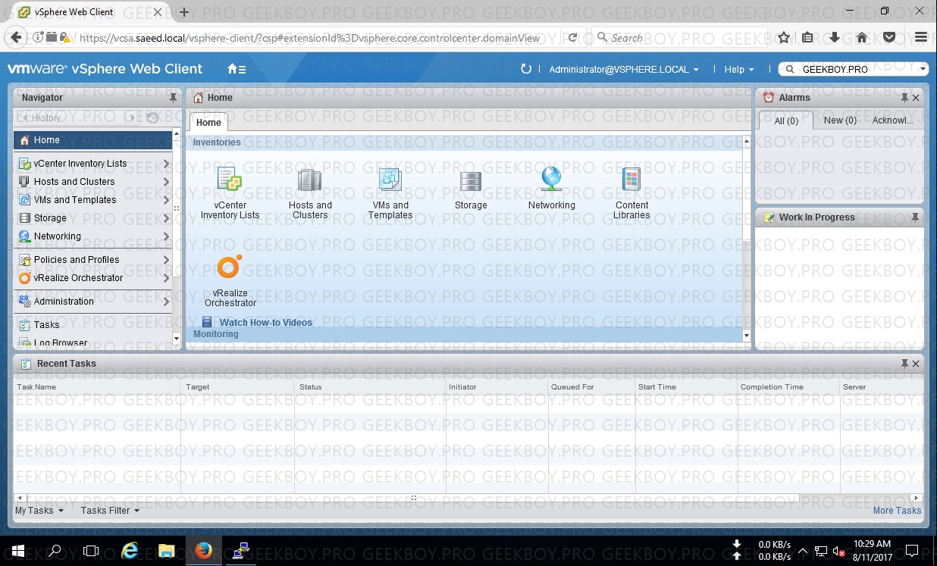Open Watch How-to Videos link

coord(265,323)
